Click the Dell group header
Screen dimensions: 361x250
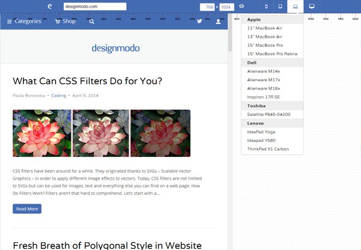coord(273,62)
